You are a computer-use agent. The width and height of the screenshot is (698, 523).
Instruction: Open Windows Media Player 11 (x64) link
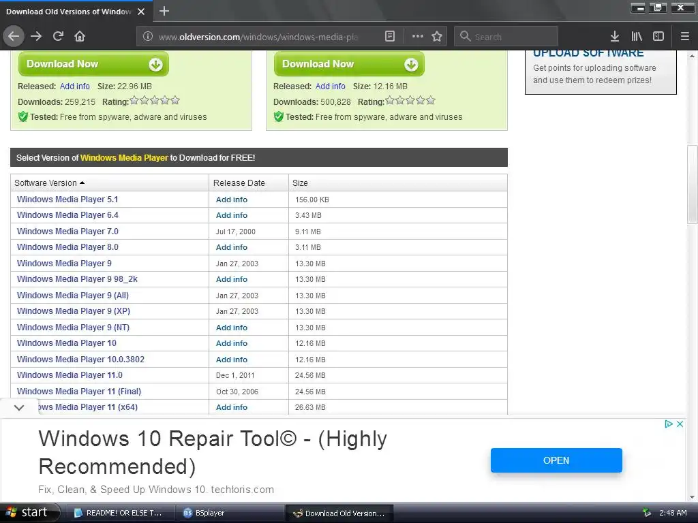[x=88, y=407]
